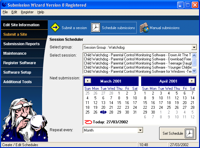Viewport: 200px width, 148px height.
Task: Select the Submit a Site sidebar item
Action: pos(24,34)
